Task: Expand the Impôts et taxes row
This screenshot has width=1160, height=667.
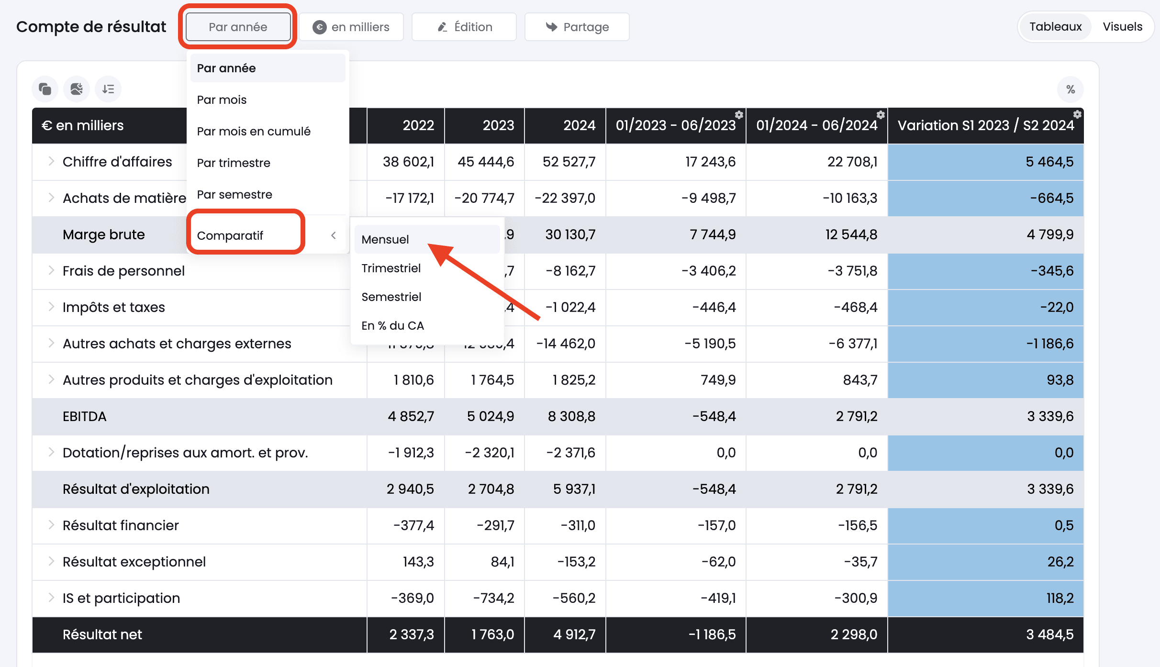Action: tap(51, 307)
